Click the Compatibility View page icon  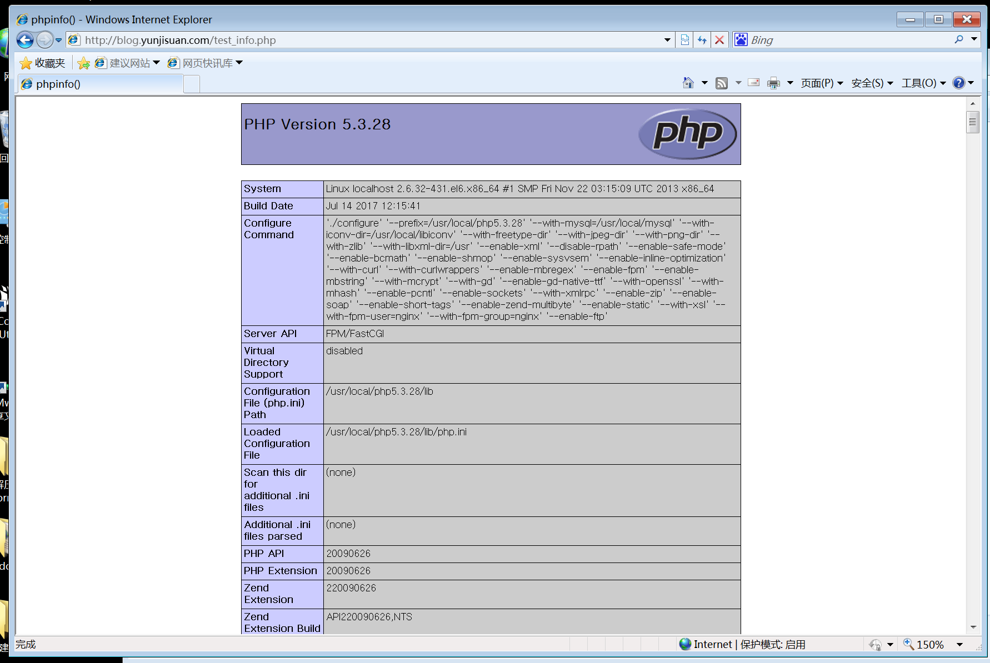tap(685, 40)
